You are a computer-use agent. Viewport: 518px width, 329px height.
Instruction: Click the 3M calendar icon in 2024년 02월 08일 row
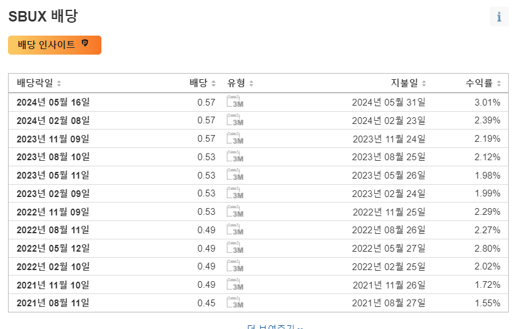[235, 120]
